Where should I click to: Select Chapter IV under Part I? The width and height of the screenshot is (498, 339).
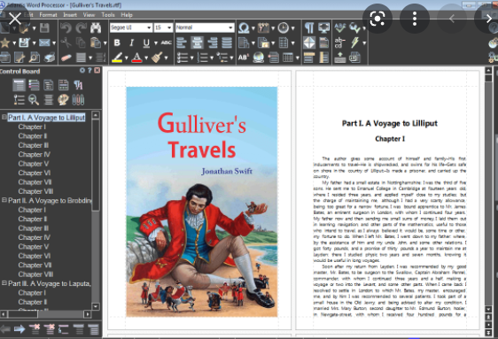[x=34, y=154]
